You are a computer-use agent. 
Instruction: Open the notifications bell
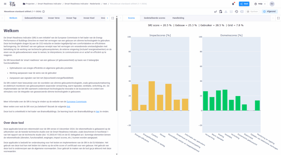(x=233, y=4)
